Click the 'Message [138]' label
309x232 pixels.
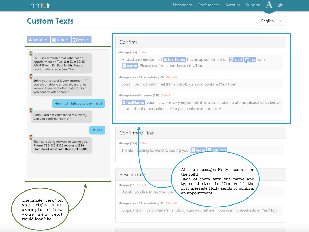[128, 53]
